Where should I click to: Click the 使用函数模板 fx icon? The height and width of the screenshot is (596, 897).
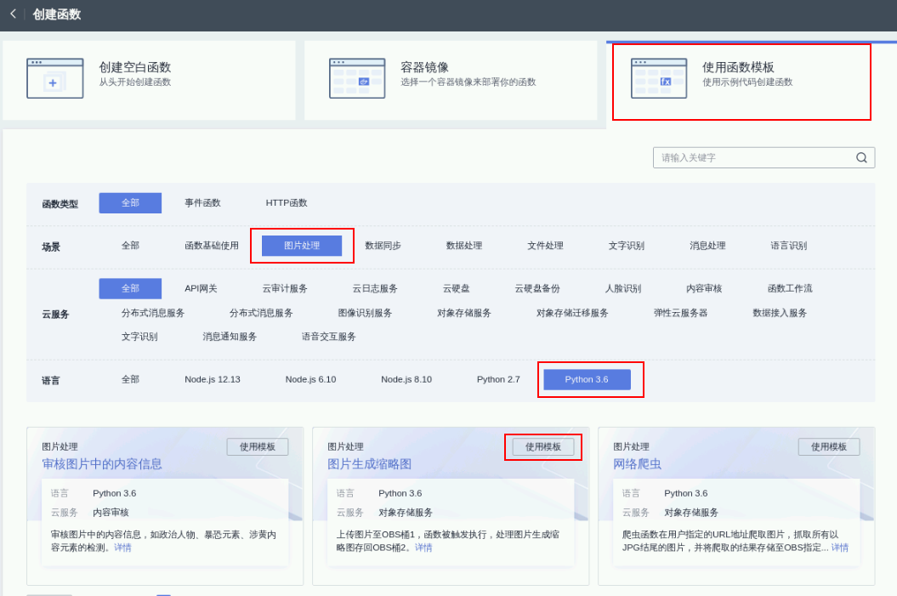pyautogui.click(x=659, y=78)
